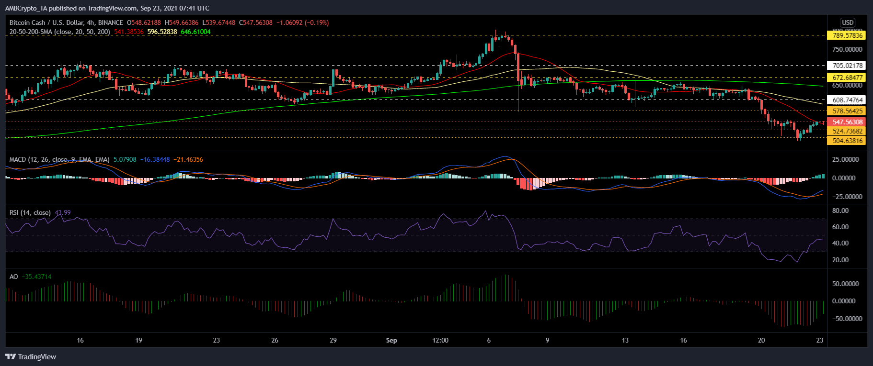Click the 50.00000 tick on AO axis

click(x=845, y=284)
